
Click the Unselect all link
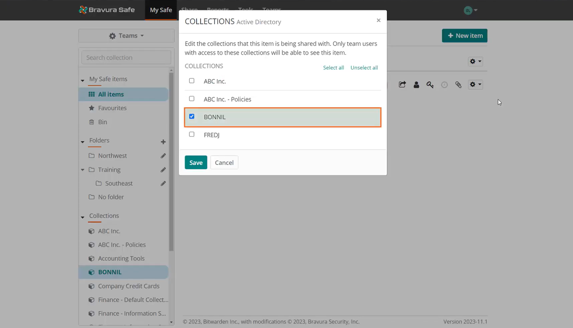[364, 68]
